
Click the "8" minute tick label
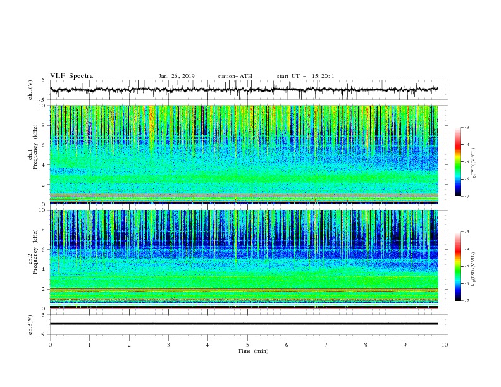pyautogui.click(x=366, y=345)
